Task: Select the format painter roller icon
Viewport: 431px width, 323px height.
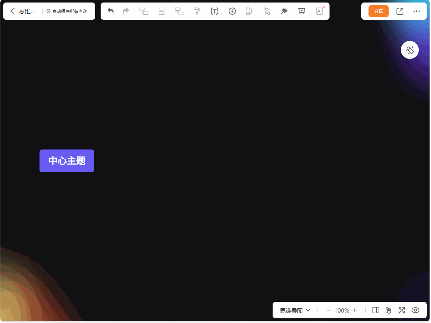Action: click(x=197, y=11)
